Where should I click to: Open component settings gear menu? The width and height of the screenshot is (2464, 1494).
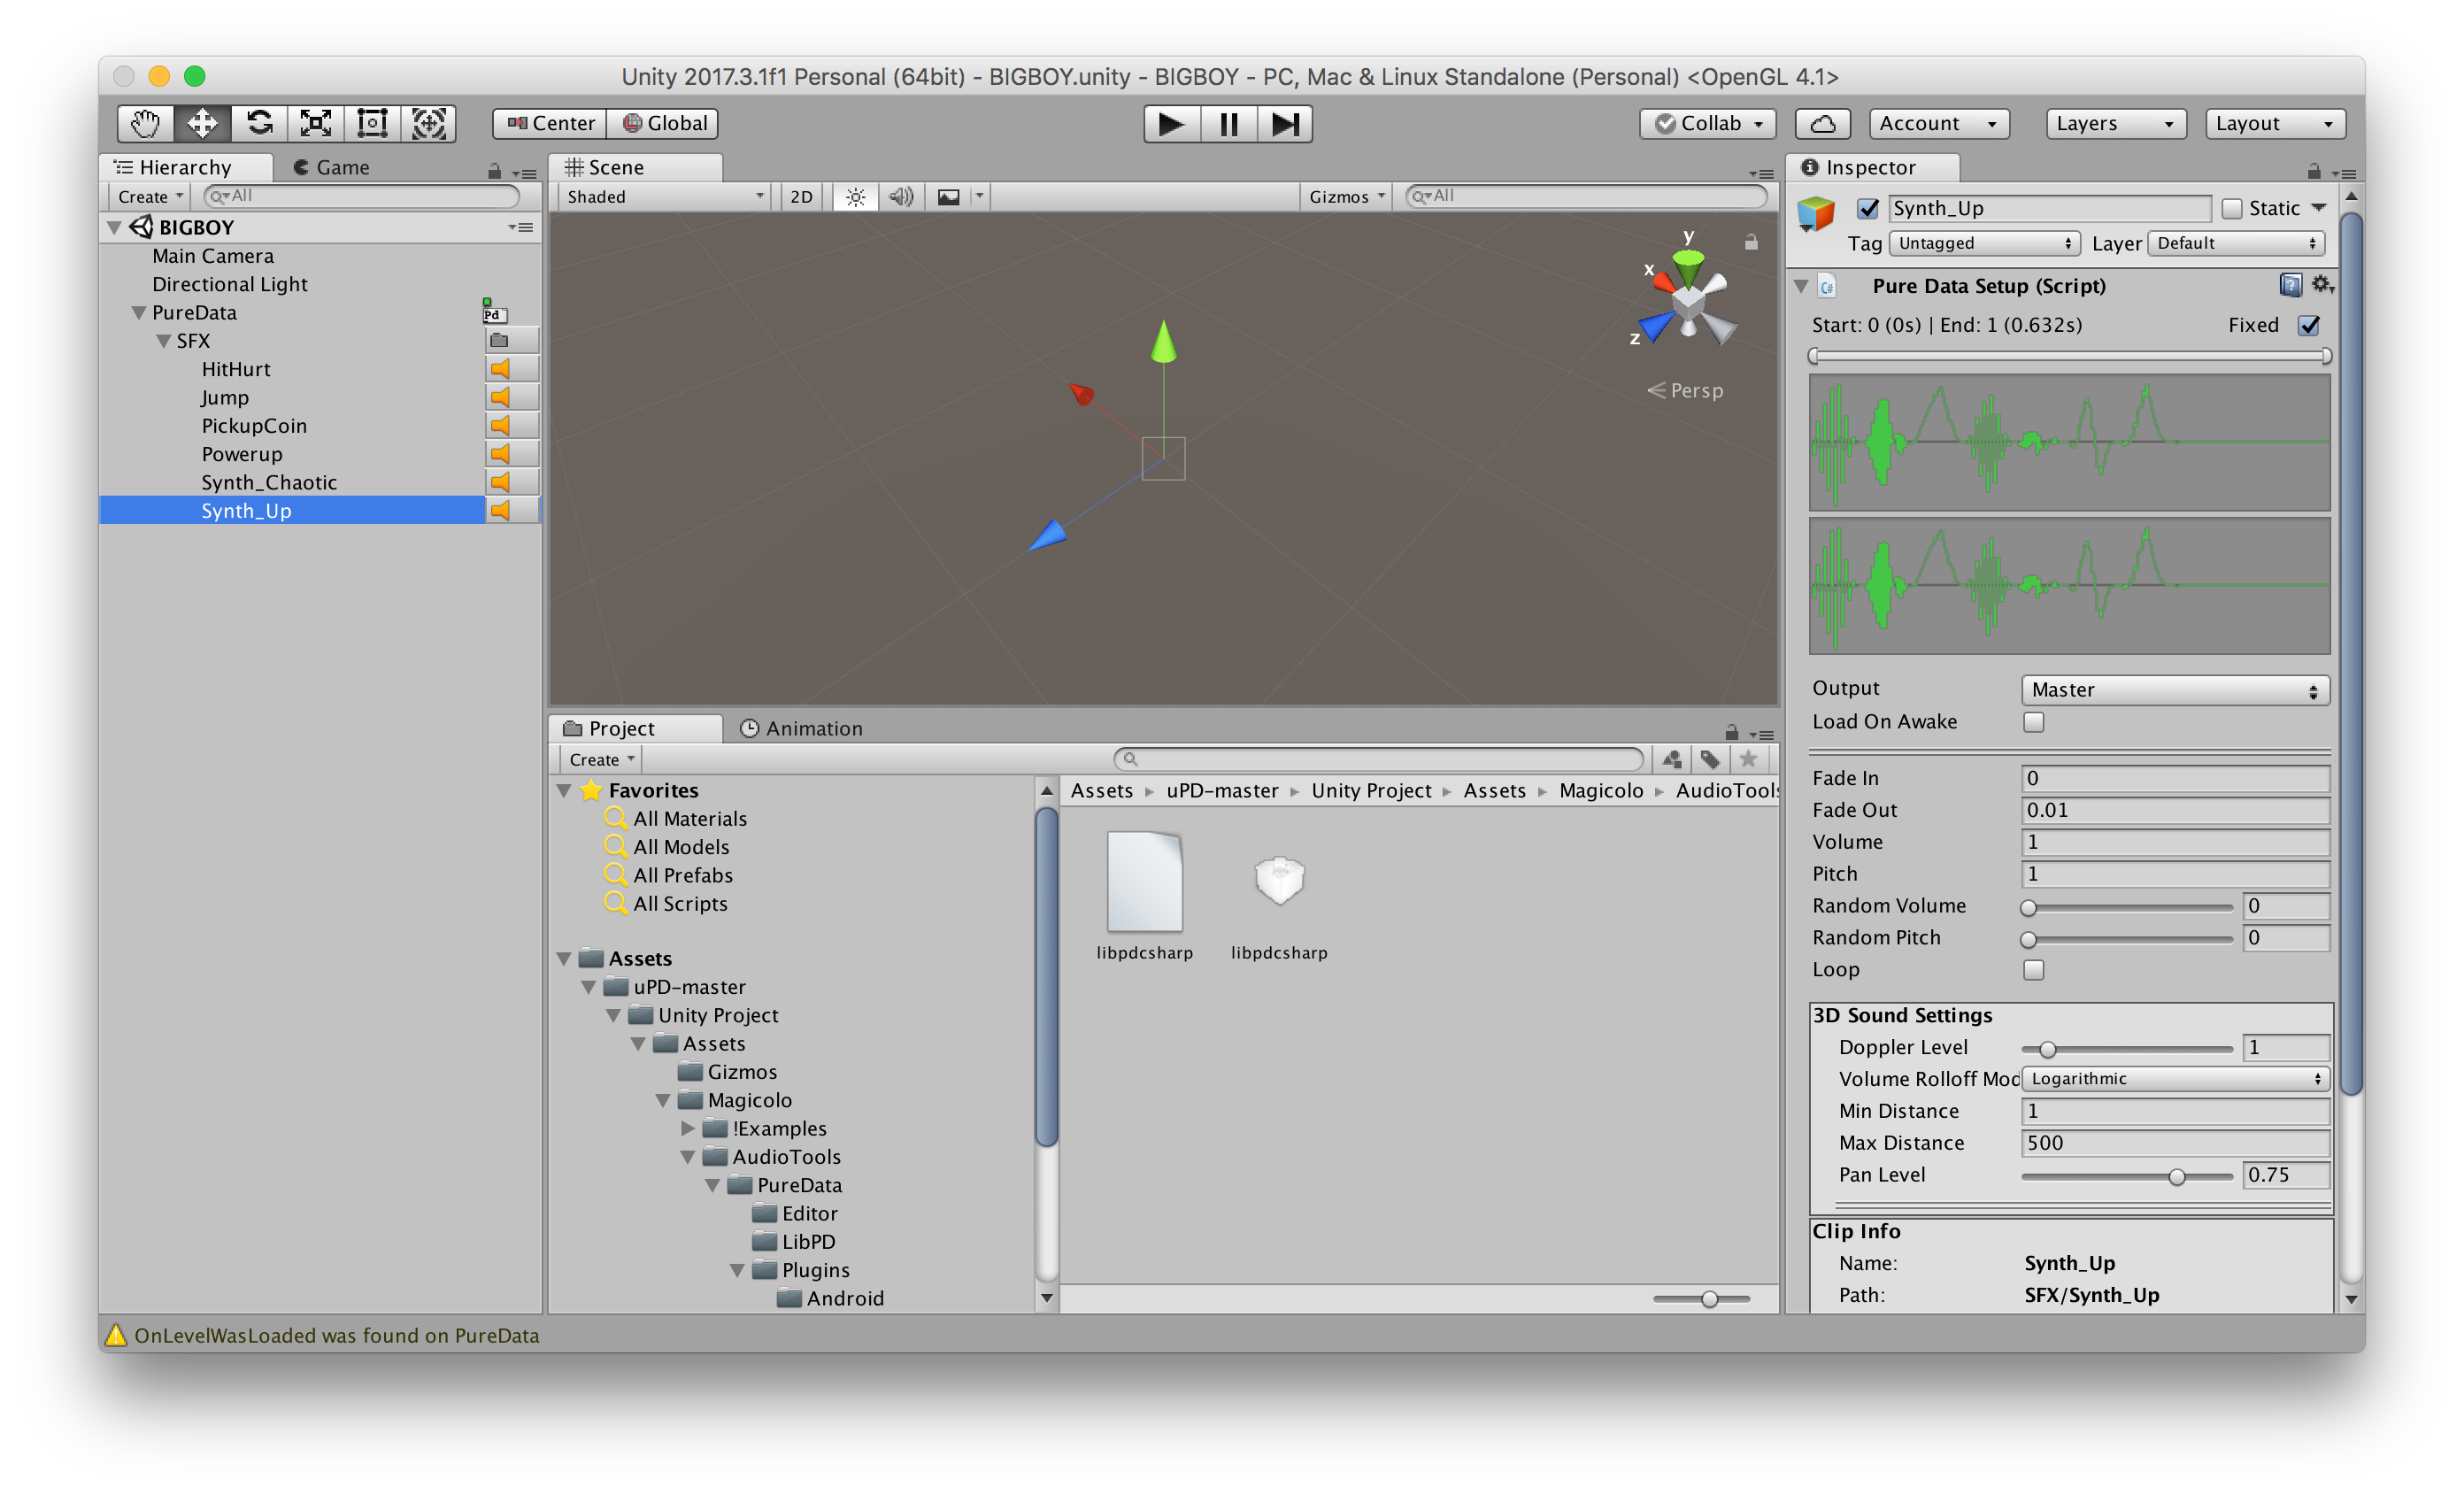[x=2322, y=285]
